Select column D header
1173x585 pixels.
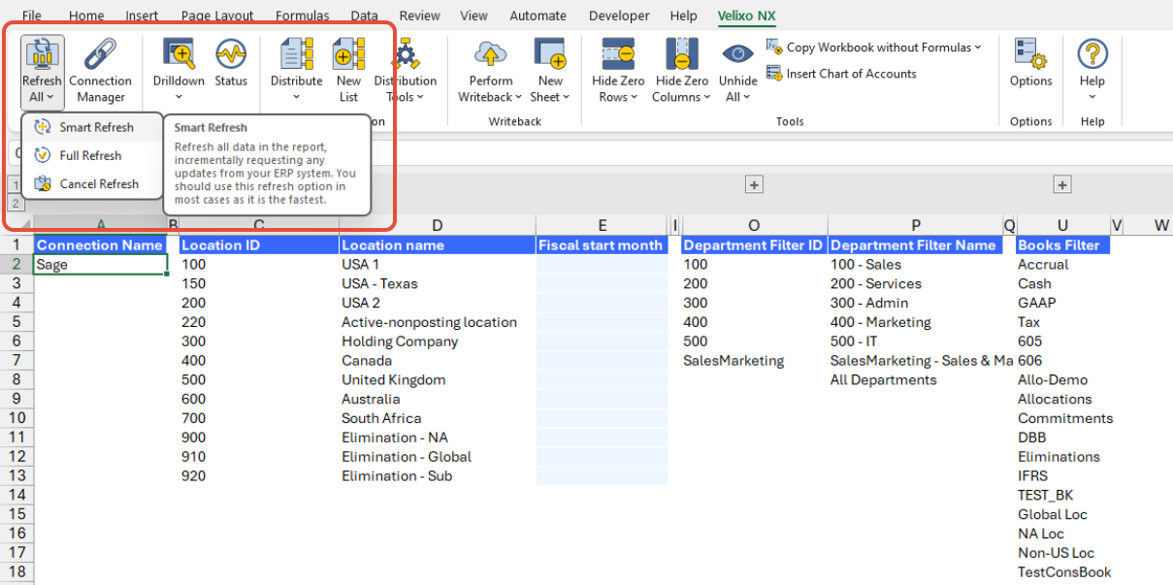[x=437, y=225]
